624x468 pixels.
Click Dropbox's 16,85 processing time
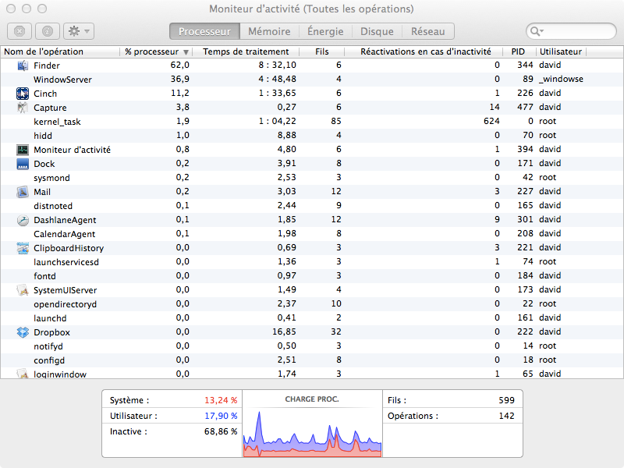coord(284,331)
